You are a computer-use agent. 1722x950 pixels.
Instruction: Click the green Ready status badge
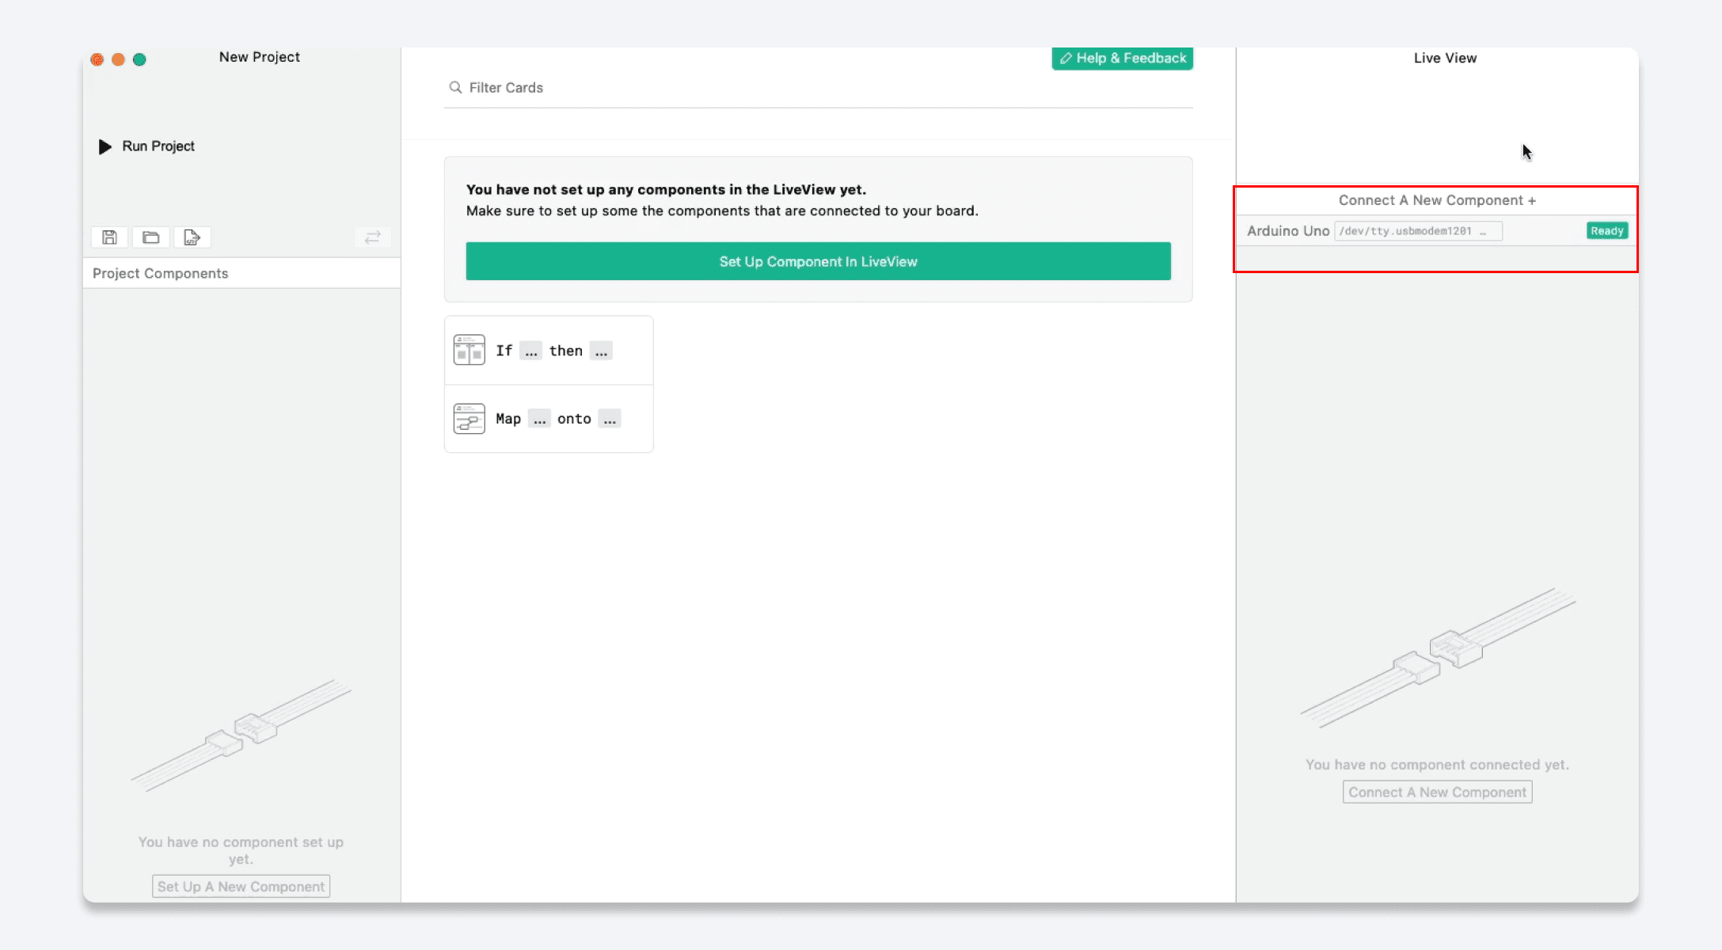click(1606, 231)
